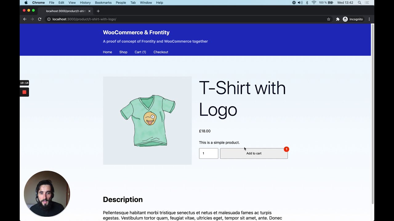Open a new tab with plus icon
Screen dimensions: 394x221
98,11
